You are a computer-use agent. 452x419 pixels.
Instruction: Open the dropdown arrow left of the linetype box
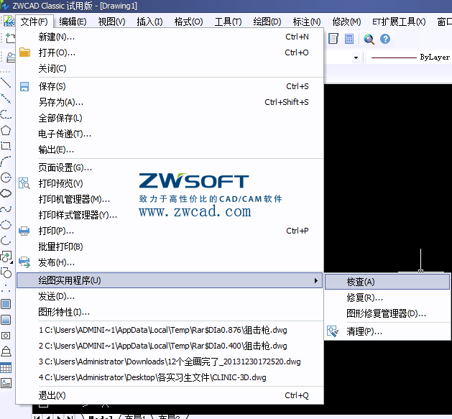(356, 57)
